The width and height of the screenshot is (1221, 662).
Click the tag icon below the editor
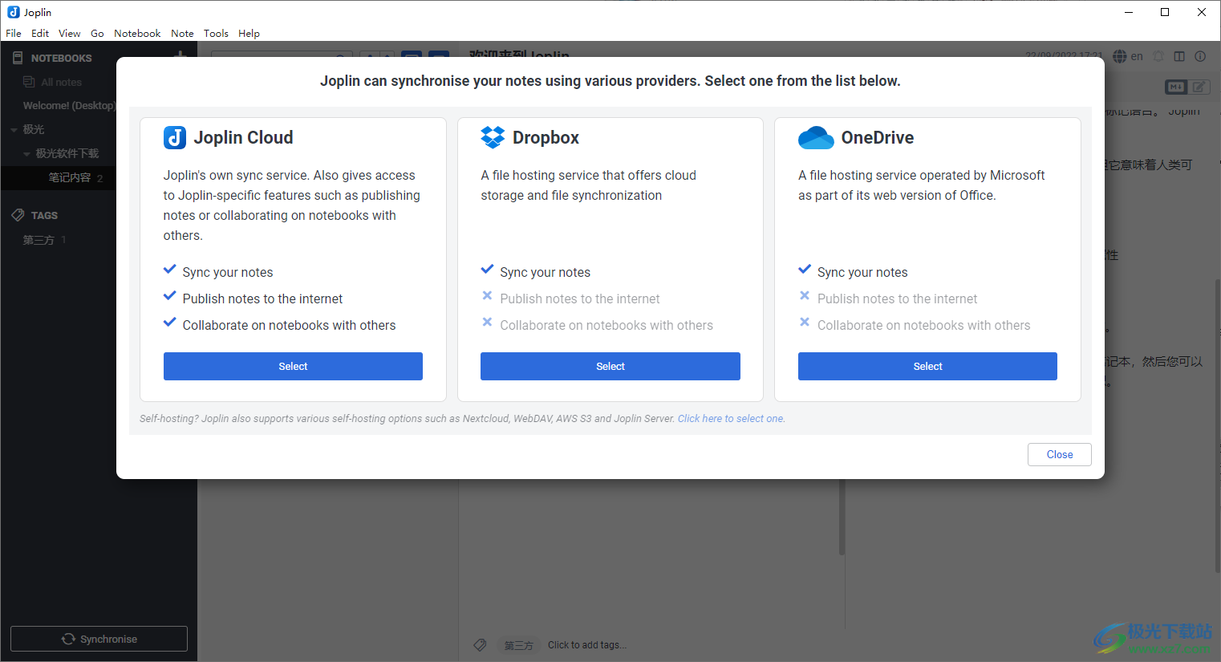[x=480, y=644]
